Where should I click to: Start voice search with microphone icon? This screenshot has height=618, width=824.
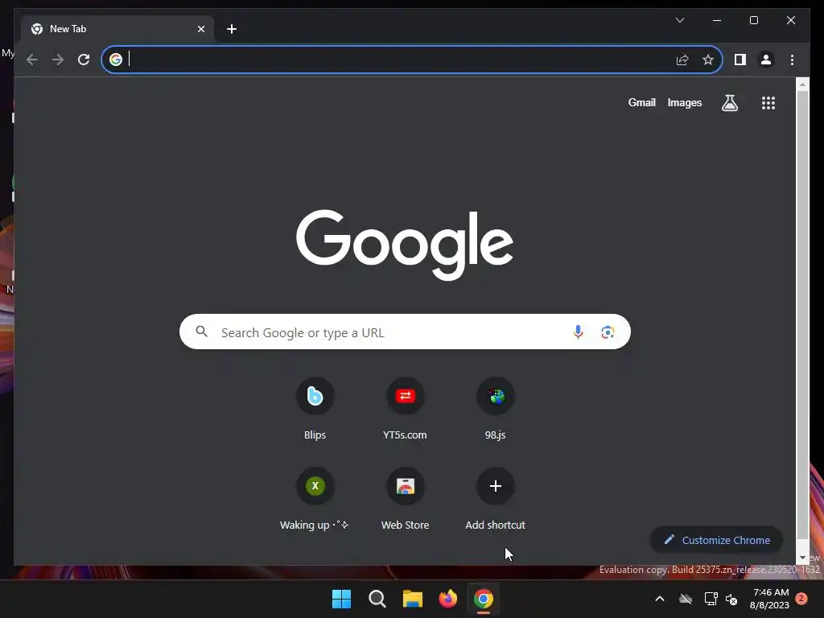pyautogui.click(x=578, y=332)
